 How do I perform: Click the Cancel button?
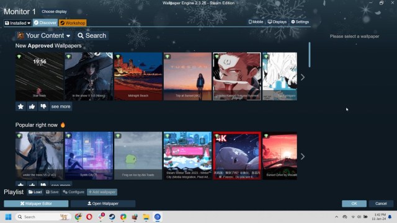381,204
